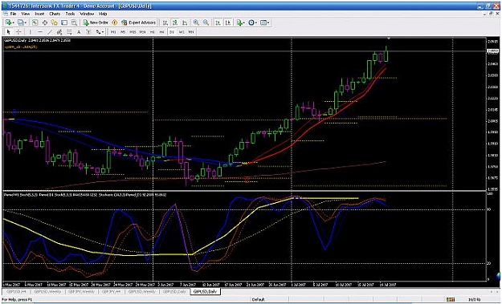
Task: Select the Fibonacci Retracement tool
Action: click(69, 32)
